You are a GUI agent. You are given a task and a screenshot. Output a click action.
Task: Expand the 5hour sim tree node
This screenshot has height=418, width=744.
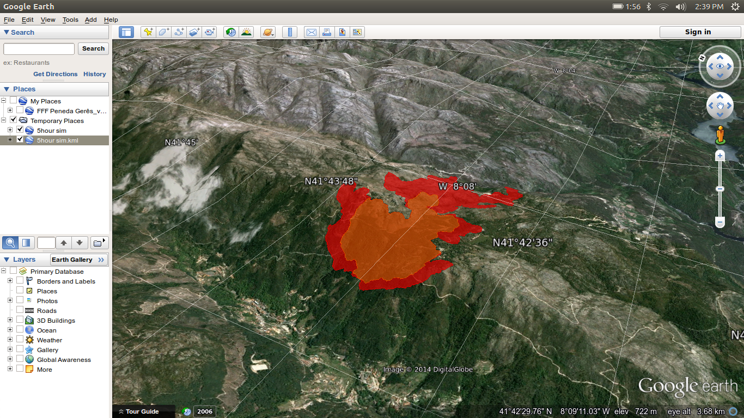tap(10, 130)
